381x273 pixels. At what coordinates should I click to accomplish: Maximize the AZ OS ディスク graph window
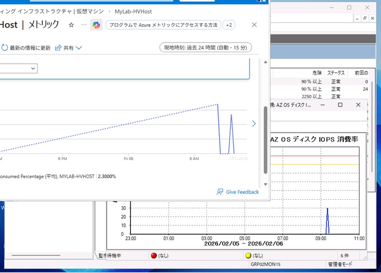point(340,105)
